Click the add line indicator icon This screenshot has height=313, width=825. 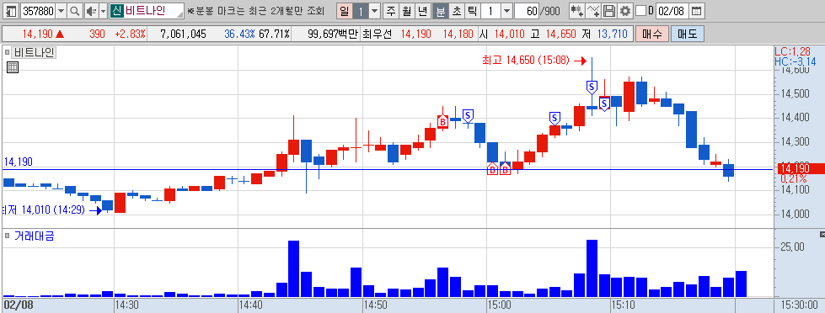pos(593,10)
